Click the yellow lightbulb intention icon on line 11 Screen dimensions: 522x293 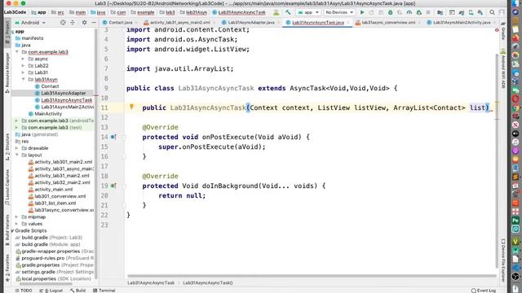[x=131, y=107]
